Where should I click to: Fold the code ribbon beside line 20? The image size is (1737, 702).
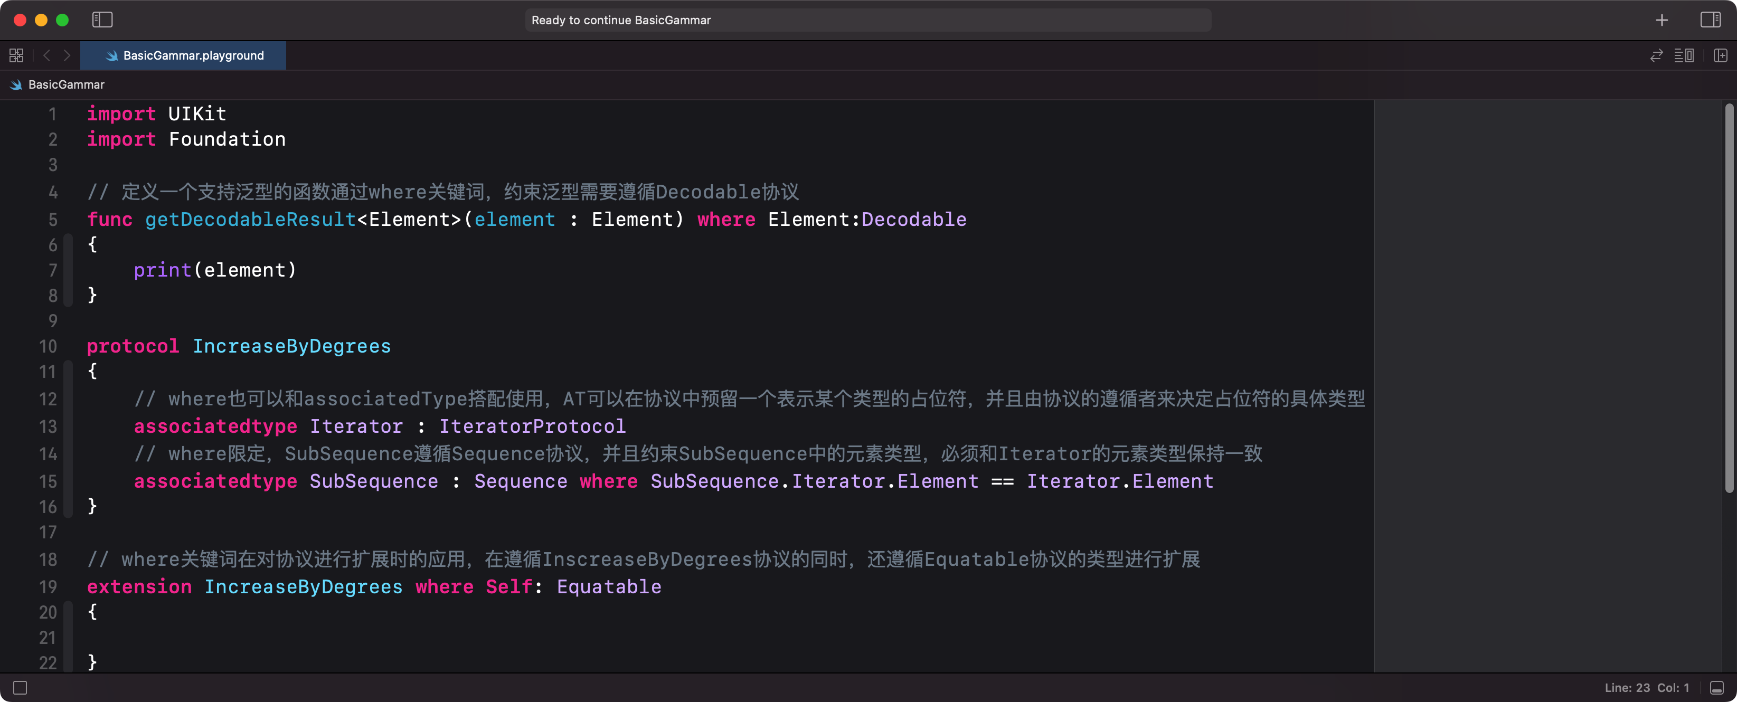coord(68,637)
